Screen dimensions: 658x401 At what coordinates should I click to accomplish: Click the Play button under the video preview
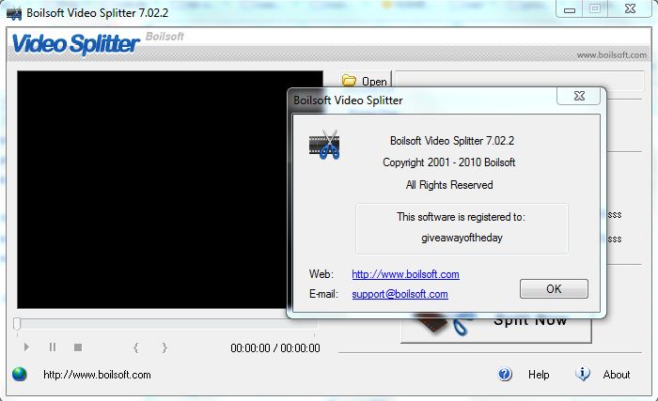coord(26,347)
